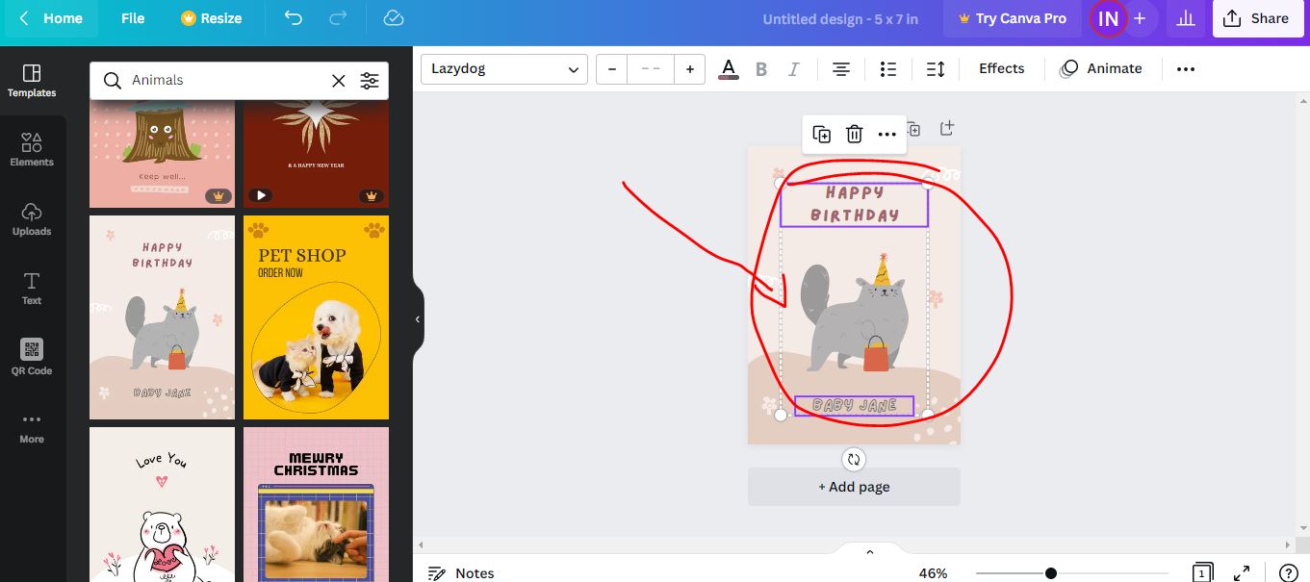Open the QR Code panel

pyautogui.click(x=32, y=356)
